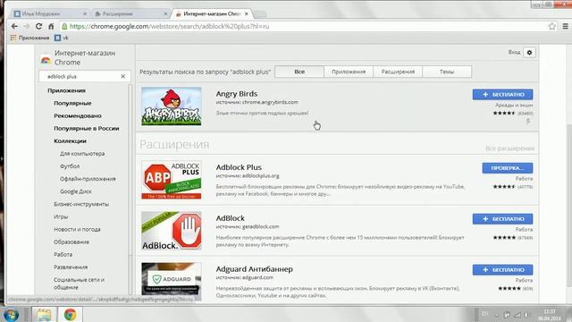This screenshot has height=322, width=572.
Task: Open the Игры category
Action: 61,216
